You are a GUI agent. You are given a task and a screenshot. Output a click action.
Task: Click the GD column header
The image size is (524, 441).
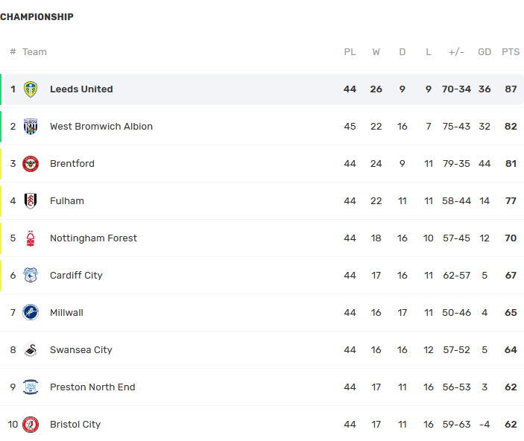click(x=484, y=52)
